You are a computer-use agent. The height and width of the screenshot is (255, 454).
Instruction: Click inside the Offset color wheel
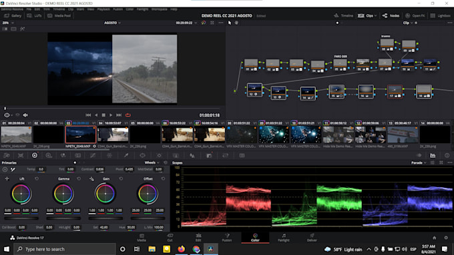tap(148, 194)
